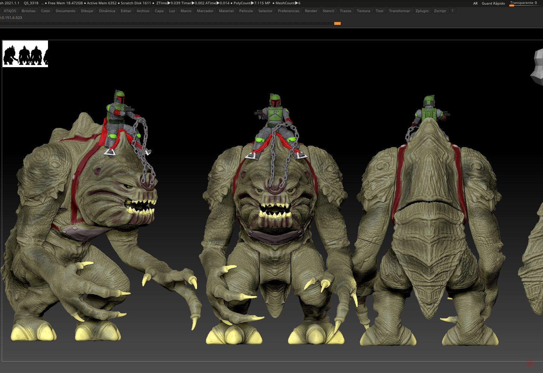The image size is (543, 373).
Task: Click the Active Mem 6352 readout
Action: (x=102, y=3)
